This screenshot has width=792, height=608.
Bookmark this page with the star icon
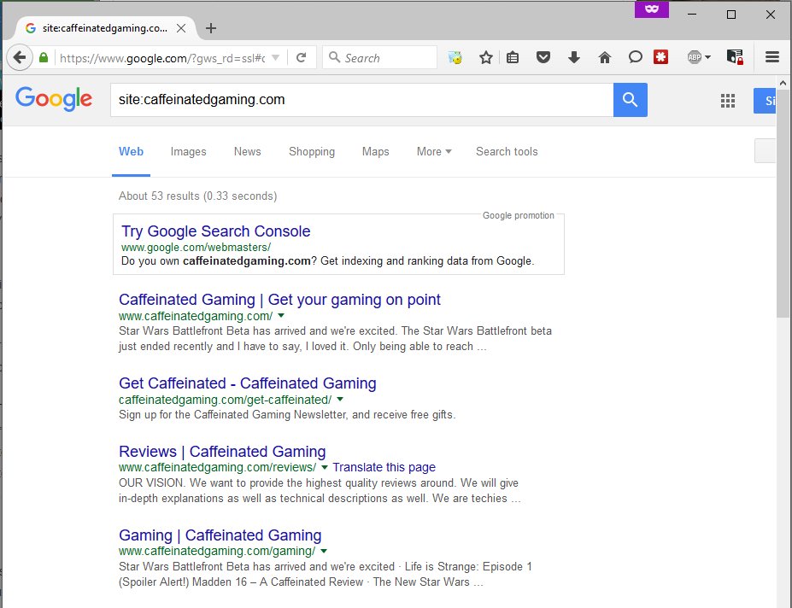tap(486, 57)
